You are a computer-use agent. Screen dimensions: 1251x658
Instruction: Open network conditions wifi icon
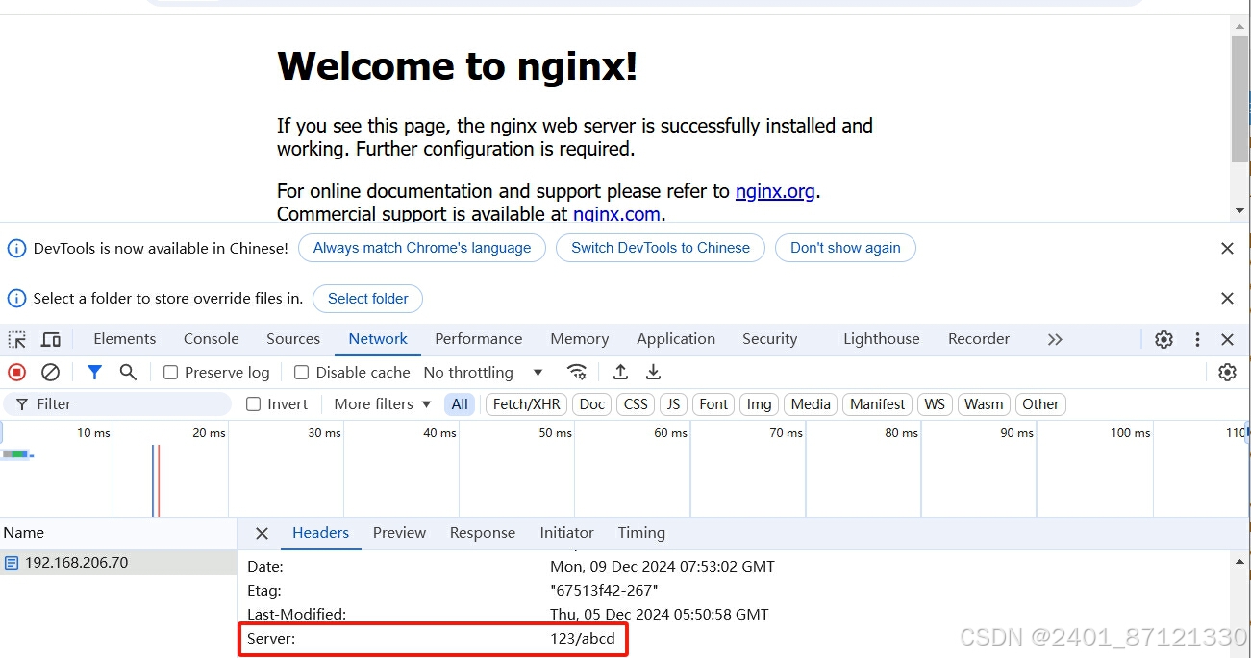577,372
